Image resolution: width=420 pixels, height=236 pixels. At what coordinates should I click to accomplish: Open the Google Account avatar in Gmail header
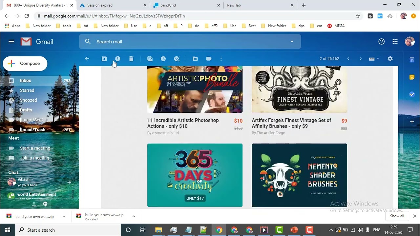(x=409, y=42)
